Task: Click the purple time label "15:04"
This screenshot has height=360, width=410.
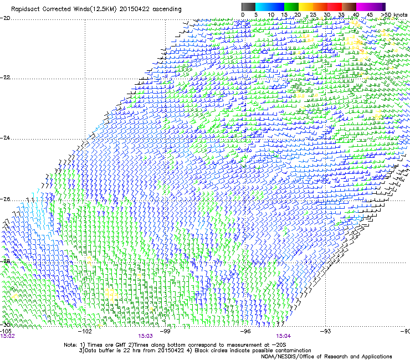Action: pyautogui.click(x=284, y=336)
